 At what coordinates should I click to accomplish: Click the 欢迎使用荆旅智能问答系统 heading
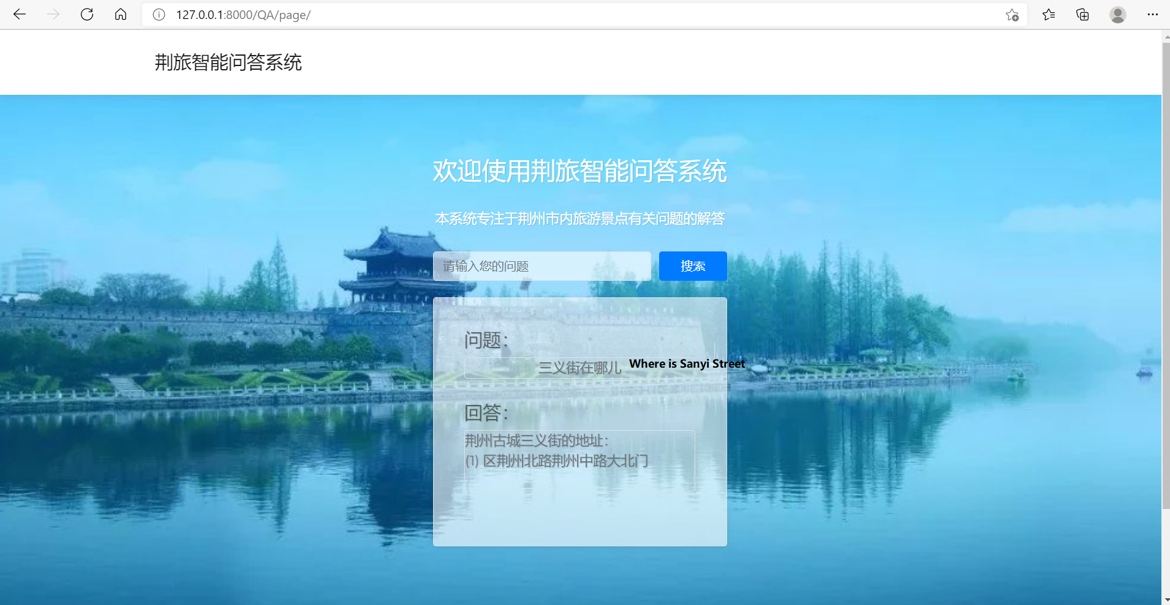579,171
